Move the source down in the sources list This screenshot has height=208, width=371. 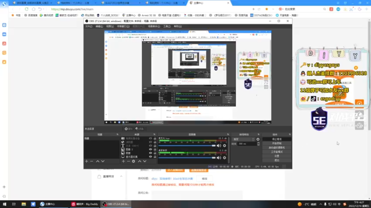145,161
